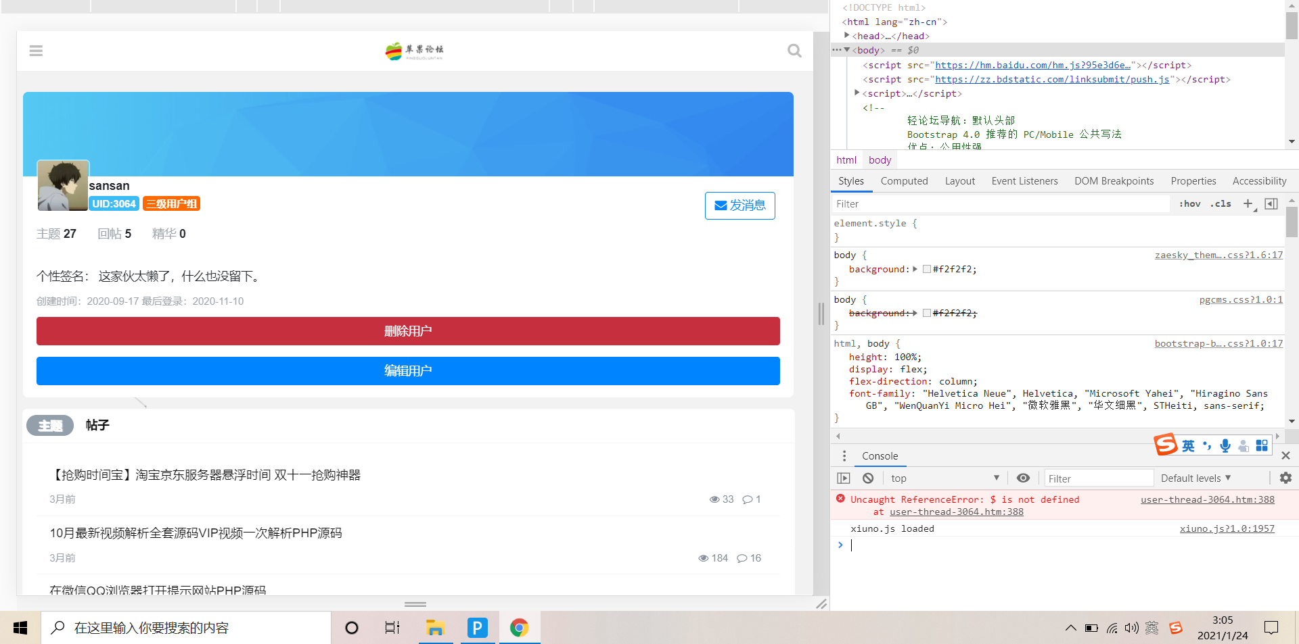
Task: Click the struck-through #f2f2f2 swatch in pgcms rule
Action: pyautogui.click(x=927, y=313)
